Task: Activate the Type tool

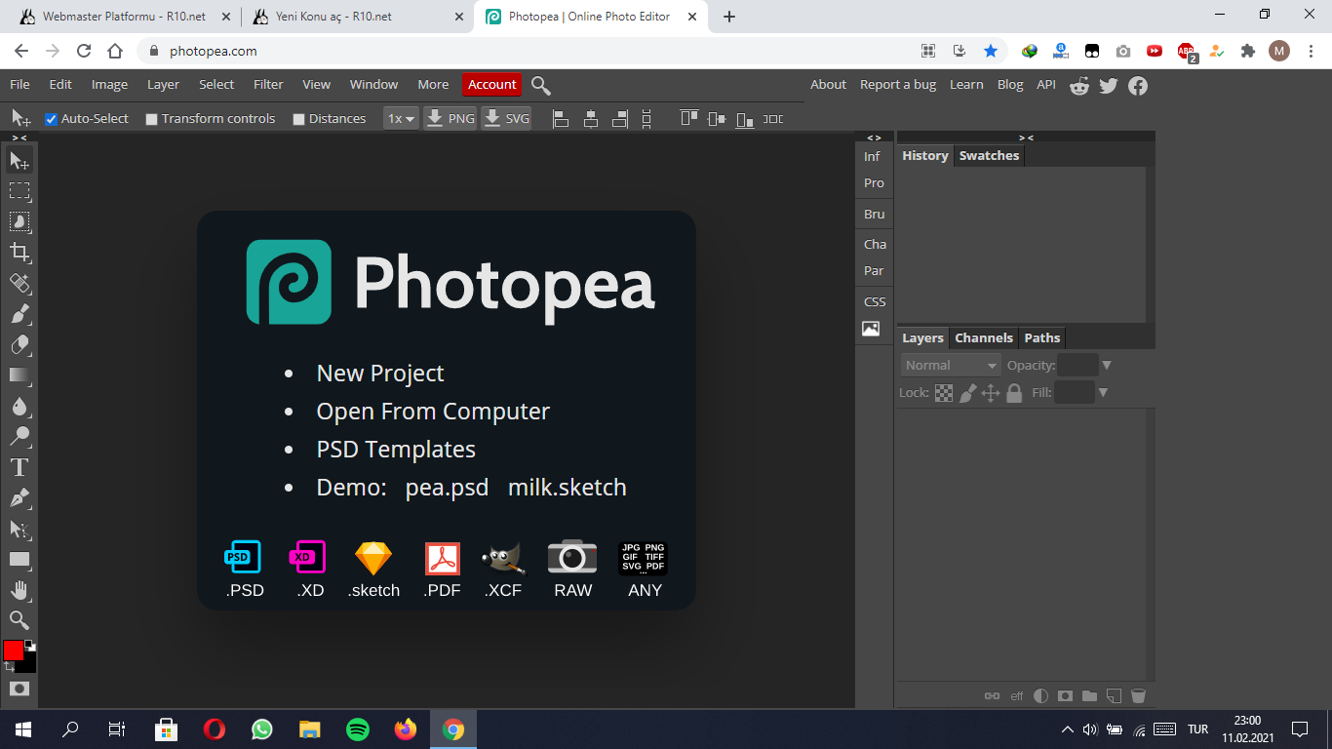Action: 20,467
